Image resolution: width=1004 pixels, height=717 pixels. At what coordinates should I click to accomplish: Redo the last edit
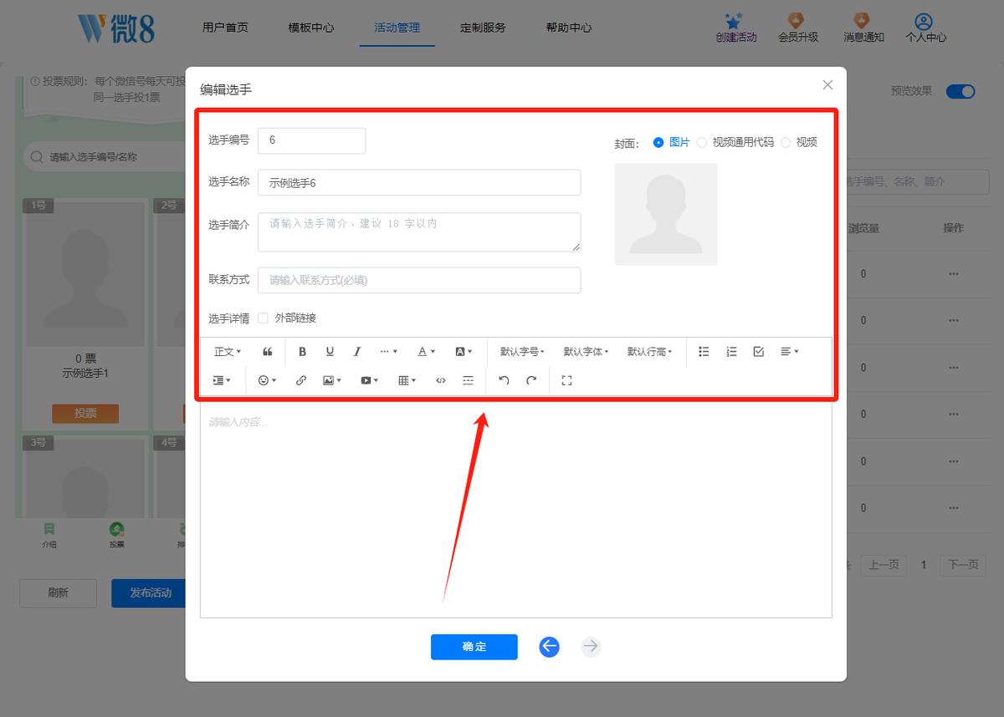click(x=531, y=380)
